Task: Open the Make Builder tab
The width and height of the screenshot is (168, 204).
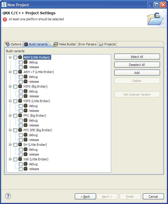Action: (65, 44)
